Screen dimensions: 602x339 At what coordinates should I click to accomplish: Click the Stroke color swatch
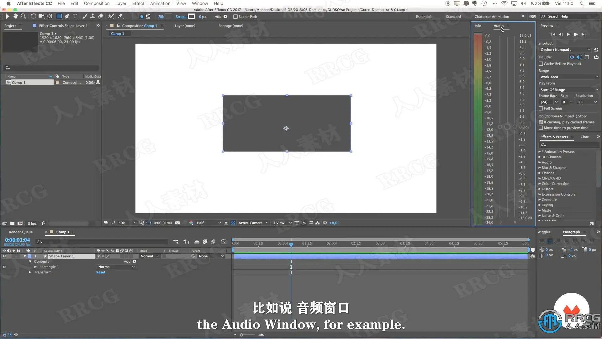pyautogui.click(x=192, y=16)
